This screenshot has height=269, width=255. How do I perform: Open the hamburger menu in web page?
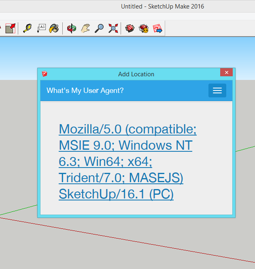[x=217, y=90]
